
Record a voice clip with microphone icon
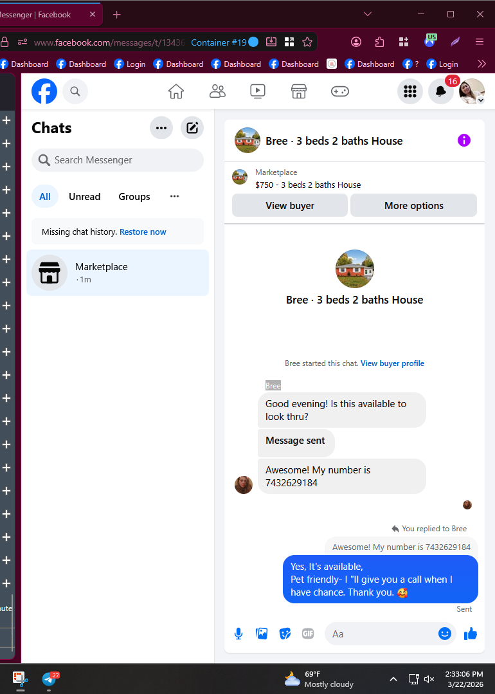[239, 634]
